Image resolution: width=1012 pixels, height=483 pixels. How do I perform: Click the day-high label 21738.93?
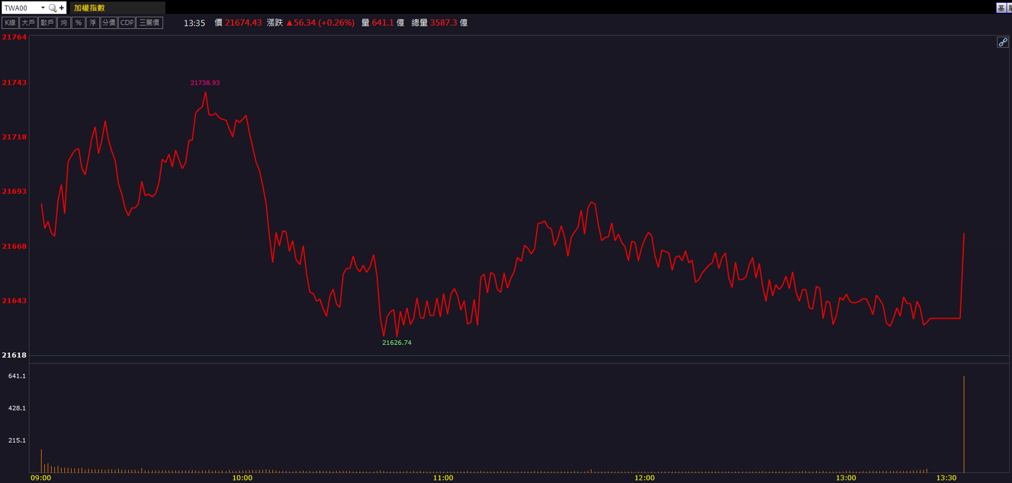tap(205, 83)
